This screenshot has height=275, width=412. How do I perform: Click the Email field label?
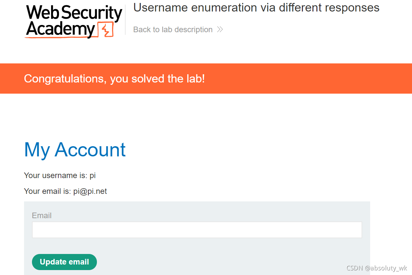42,216
